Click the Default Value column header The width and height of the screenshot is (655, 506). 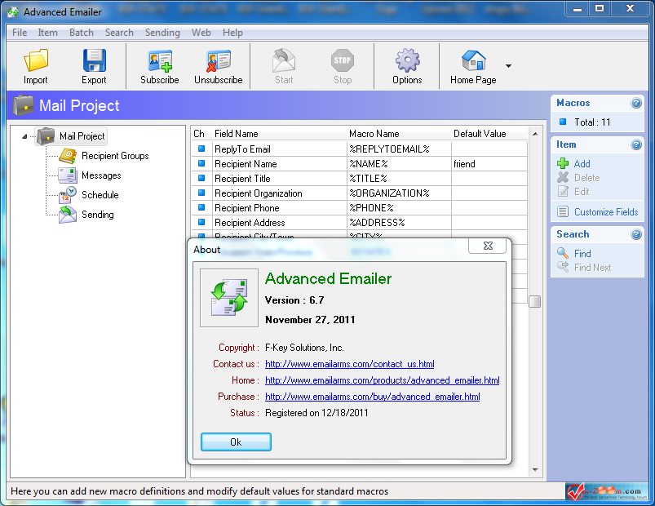(489, 134)
